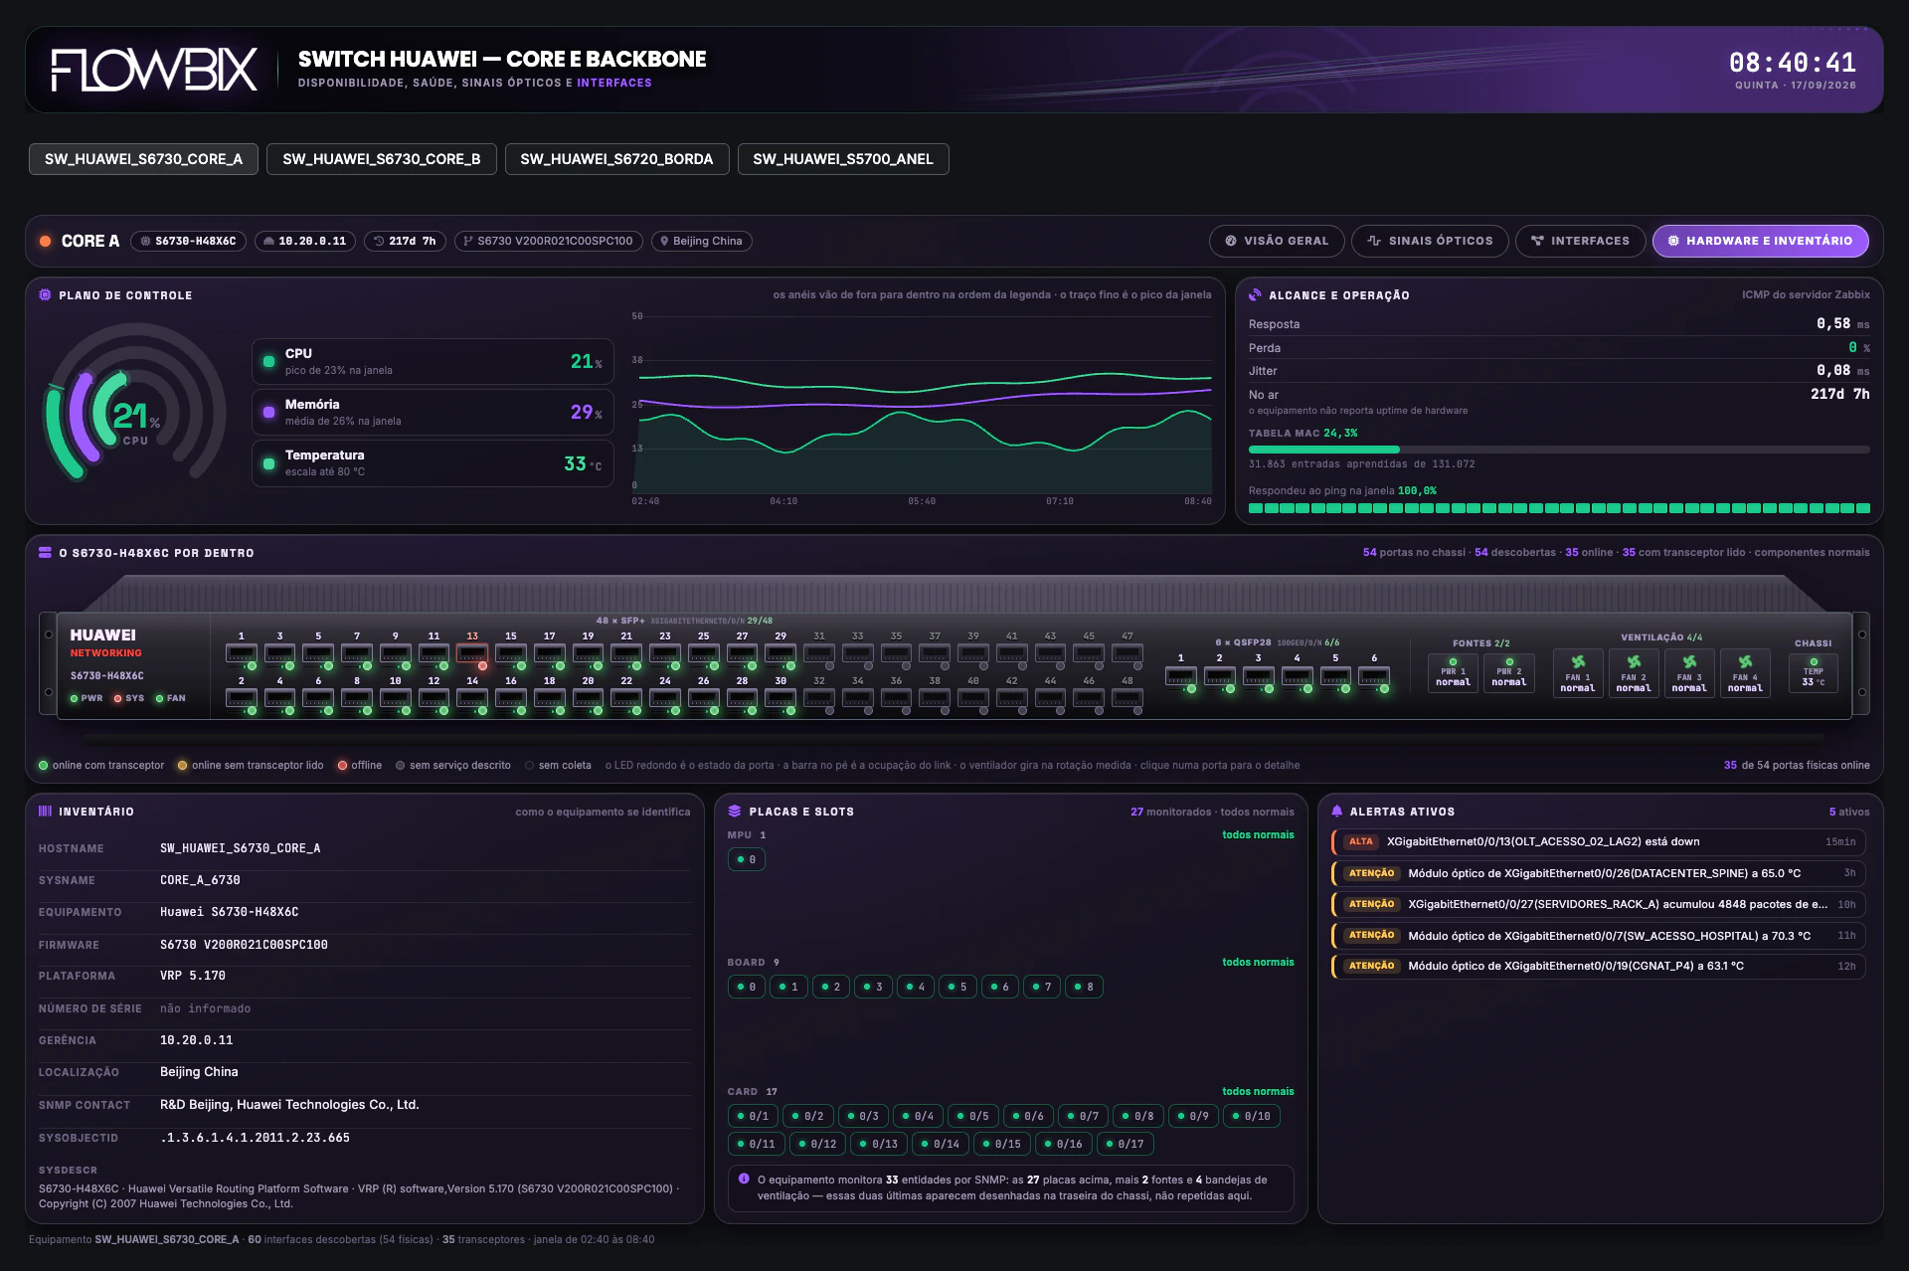Screen dimensions: 1909x1271
Task: Switch to SW_HUAWEI_S6730_CORE_B device tab
Action: pyautogui.click(x=382, y=159)
